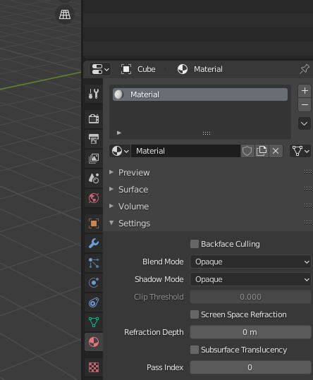Viewport: 313px width, 380px height.
Task: Click the Refraction Depth value slider
Action: tap(250, 332)
